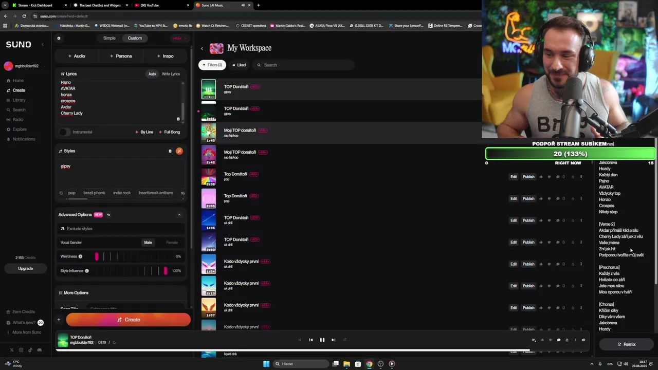
Task: Open Suno's Instagram social icon
Action: [21, 350]
